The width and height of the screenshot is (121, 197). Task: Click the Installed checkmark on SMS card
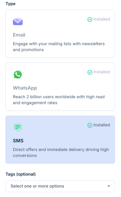[x=90, y=125]
